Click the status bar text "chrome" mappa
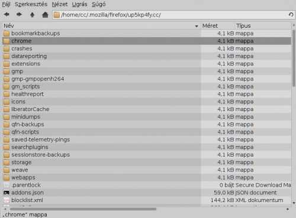The height and width of the screenshot is (218, 296). (x=25, y=214)
